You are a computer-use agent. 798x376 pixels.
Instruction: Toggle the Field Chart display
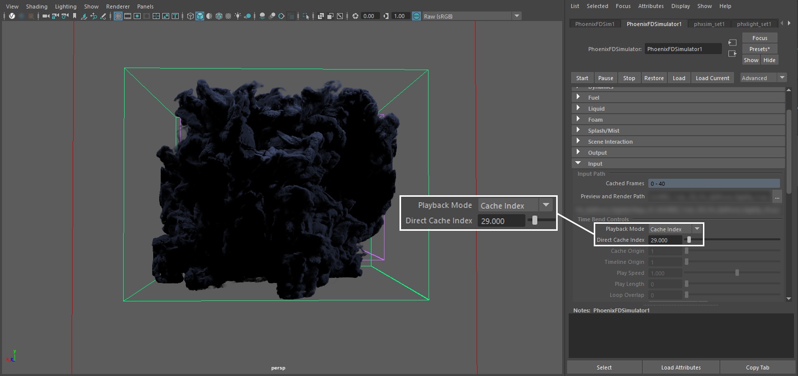156,16
